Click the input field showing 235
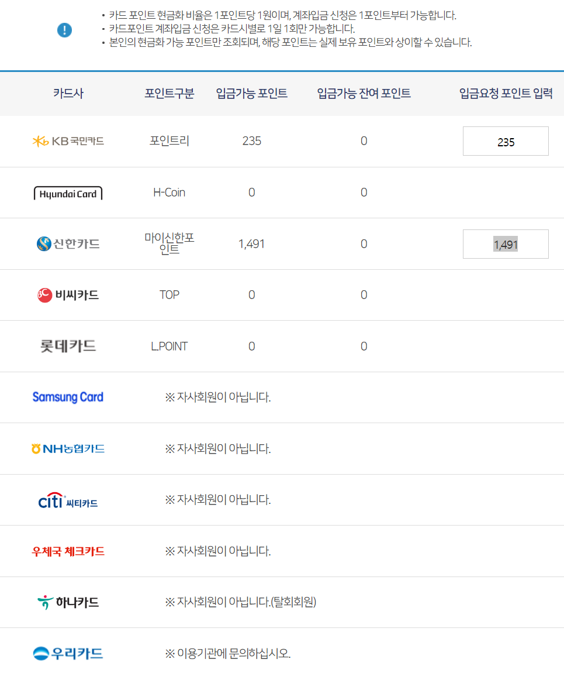The image size is (564, 676). click(x=505, y=141)
